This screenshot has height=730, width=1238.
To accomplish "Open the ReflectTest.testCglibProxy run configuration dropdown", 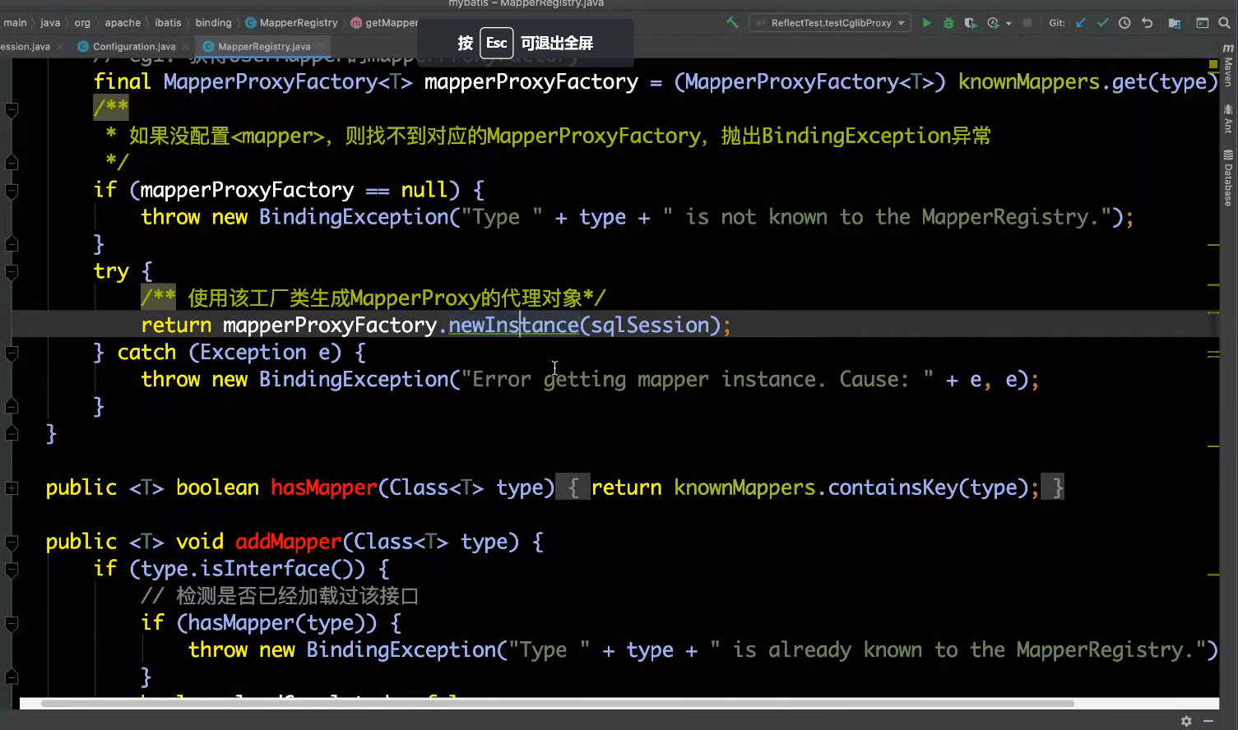I will tap(830, 23).
